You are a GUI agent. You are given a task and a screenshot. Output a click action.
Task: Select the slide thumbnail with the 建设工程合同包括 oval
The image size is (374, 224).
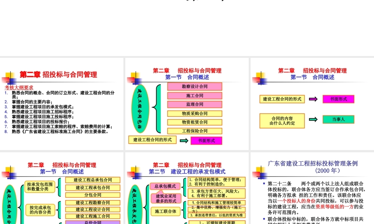click(187, 104)
